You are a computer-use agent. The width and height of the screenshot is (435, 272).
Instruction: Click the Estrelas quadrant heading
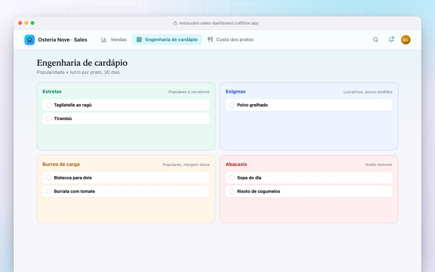click(52, 91)
